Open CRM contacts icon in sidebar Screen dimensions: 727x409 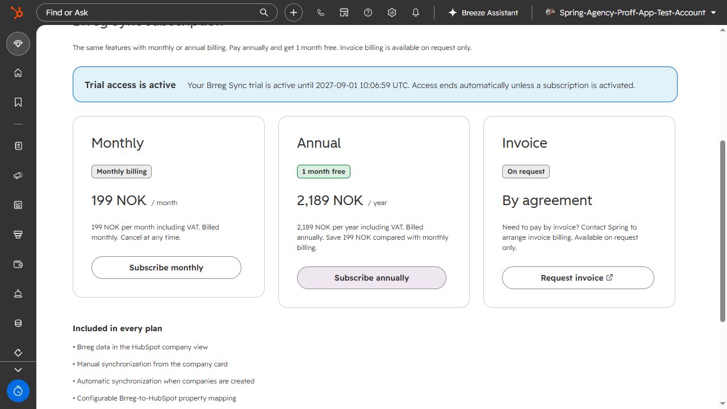[x=18, y=146]
